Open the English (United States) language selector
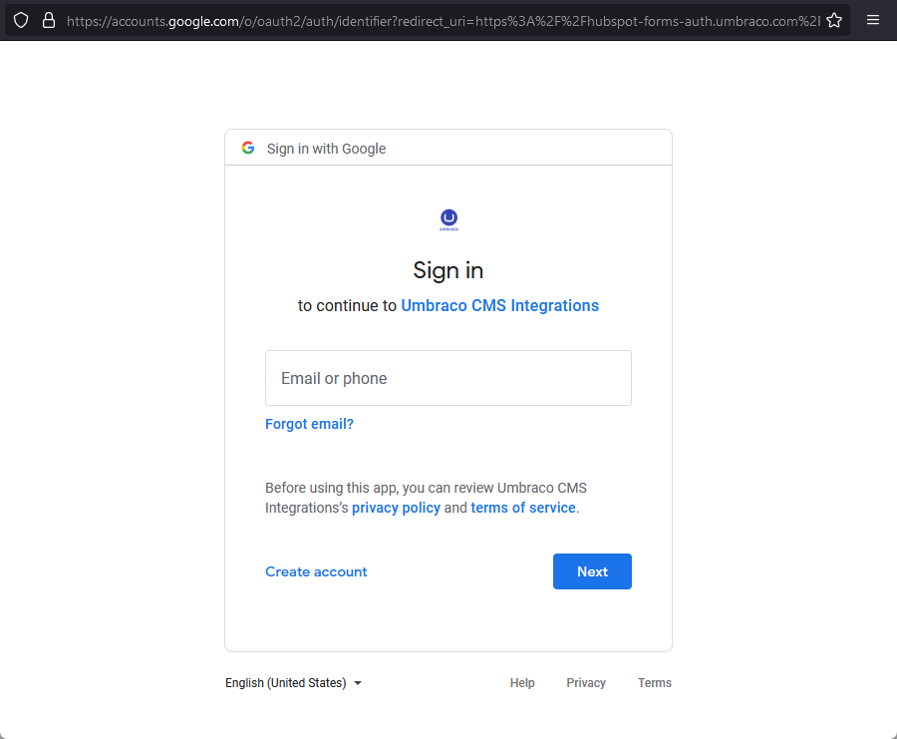897x739 pixels. (x=287, y=683)
